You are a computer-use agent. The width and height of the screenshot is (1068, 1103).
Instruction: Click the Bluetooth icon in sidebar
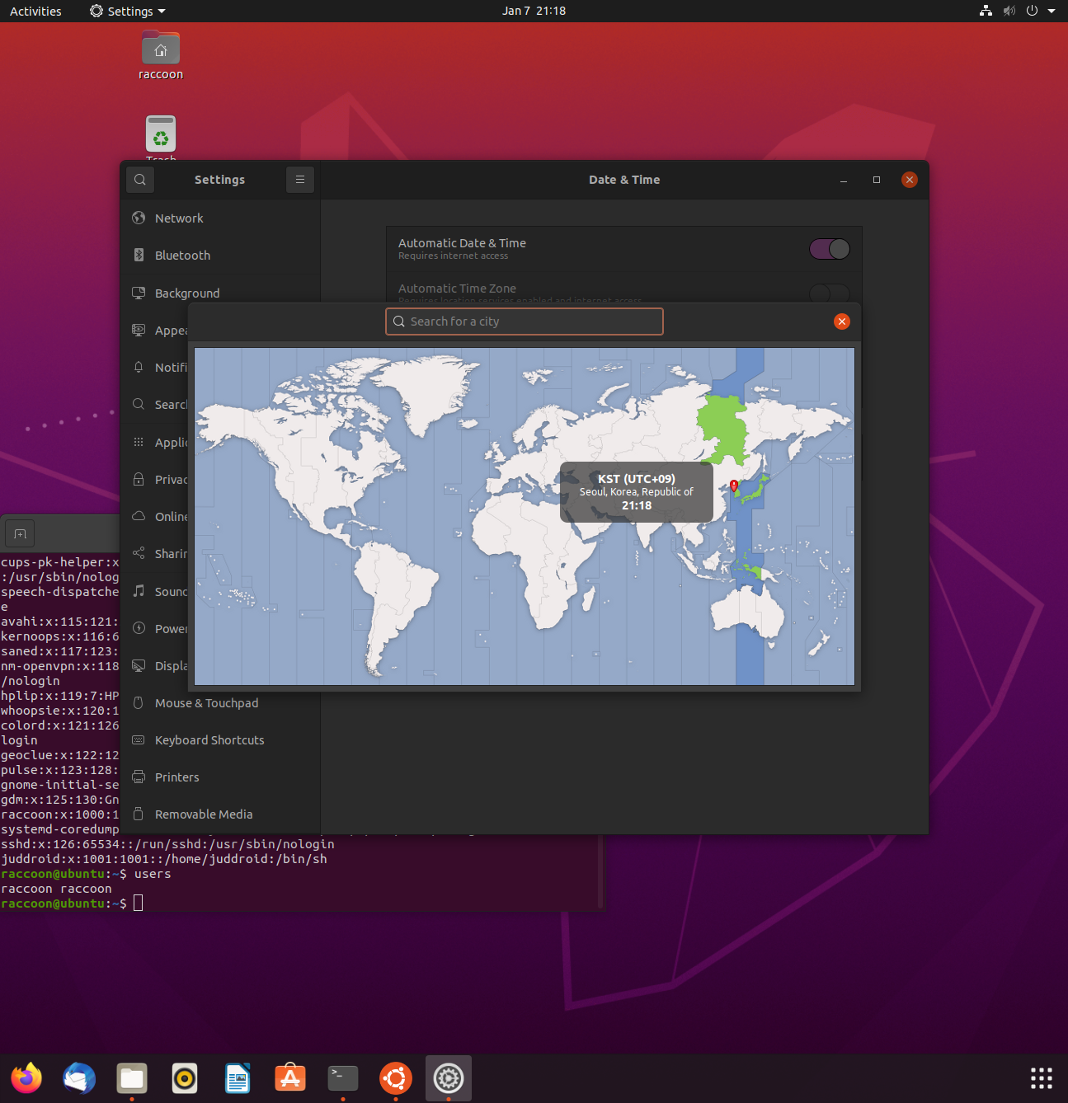(139, 256)
